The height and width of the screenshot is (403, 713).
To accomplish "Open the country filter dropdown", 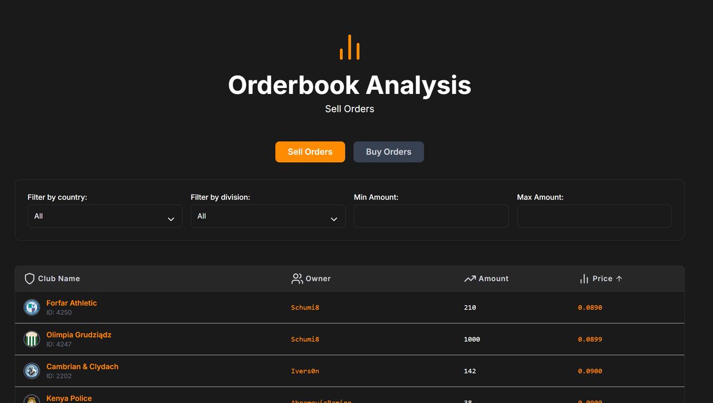I will coord(105,216).
